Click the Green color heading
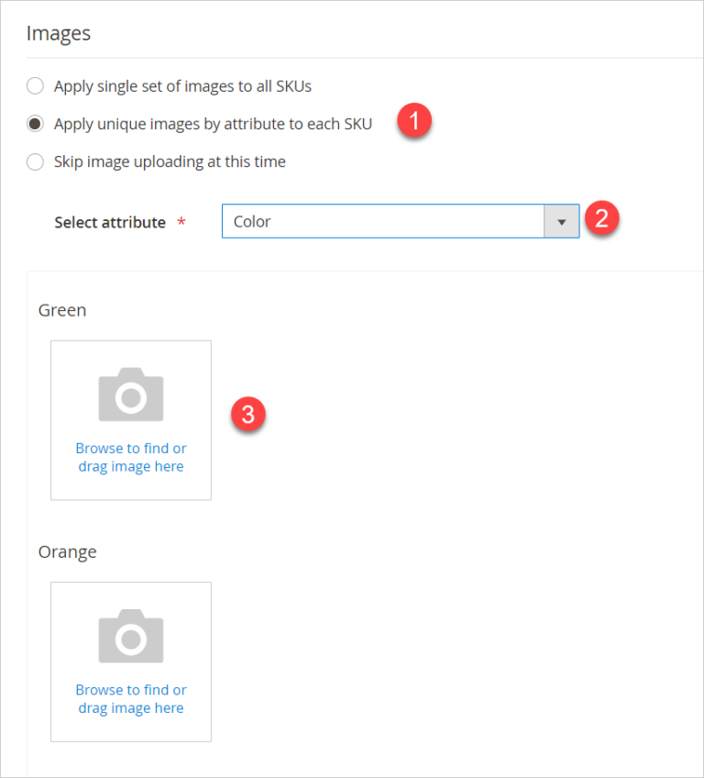The height and width of the screenshot is (778, 704). (62, 310)
